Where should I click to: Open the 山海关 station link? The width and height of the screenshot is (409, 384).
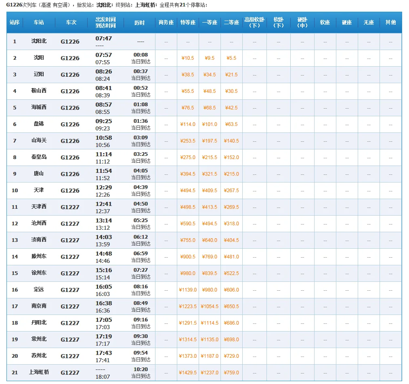pos(39,141)
